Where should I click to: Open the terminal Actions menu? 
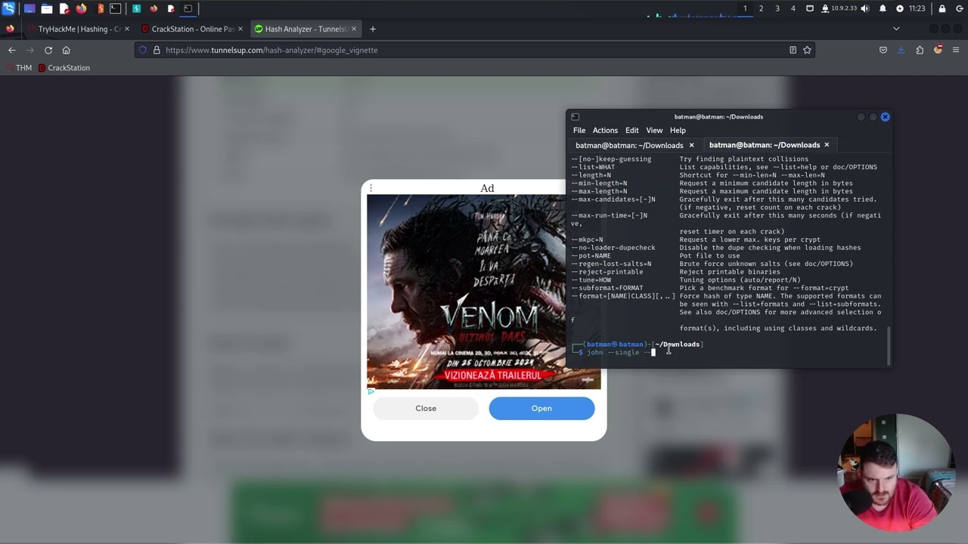pos(605,130)
